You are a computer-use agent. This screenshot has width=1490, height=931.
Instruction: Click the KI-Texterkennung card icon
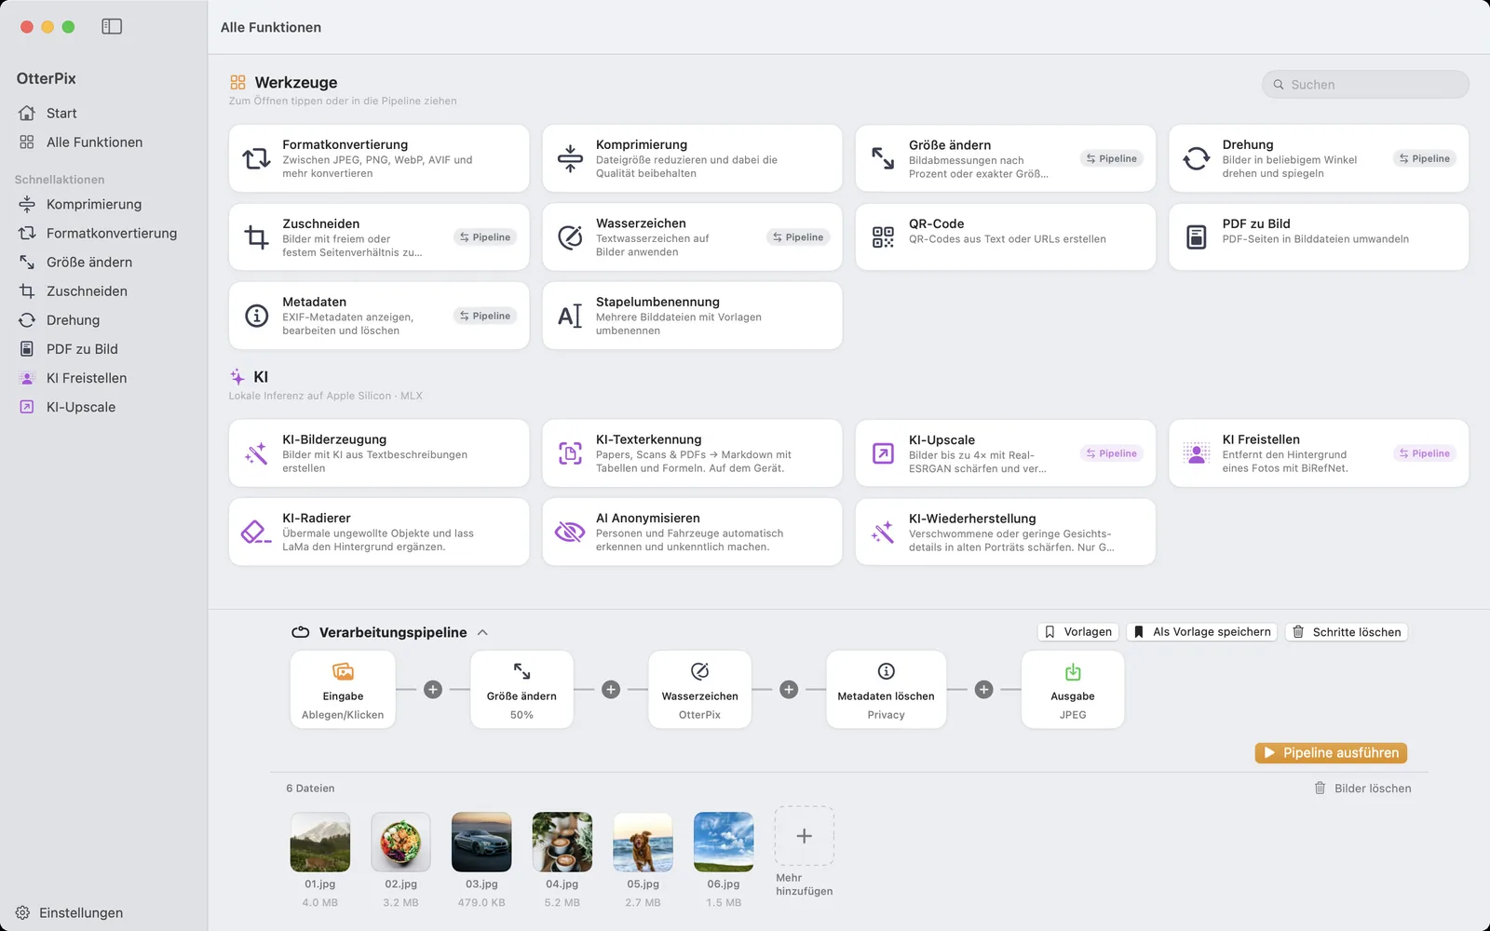tap(570, 453)
